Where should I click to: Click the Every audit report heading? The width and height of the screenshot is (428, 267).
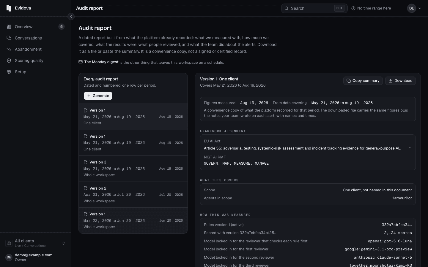[101, 79]
